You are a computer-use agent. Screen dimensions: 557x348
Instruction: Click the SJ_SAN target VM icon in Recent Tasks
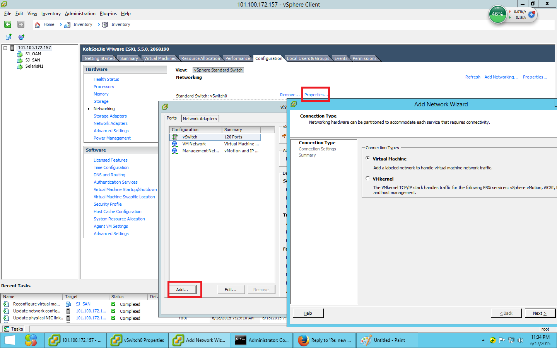[68, 304]
